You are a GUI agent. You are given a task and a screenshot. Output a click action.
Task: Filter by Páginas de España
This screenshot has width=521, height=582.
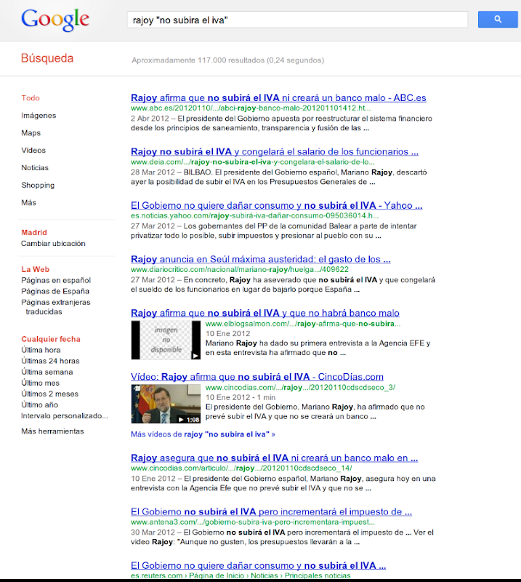coord(55,292)
